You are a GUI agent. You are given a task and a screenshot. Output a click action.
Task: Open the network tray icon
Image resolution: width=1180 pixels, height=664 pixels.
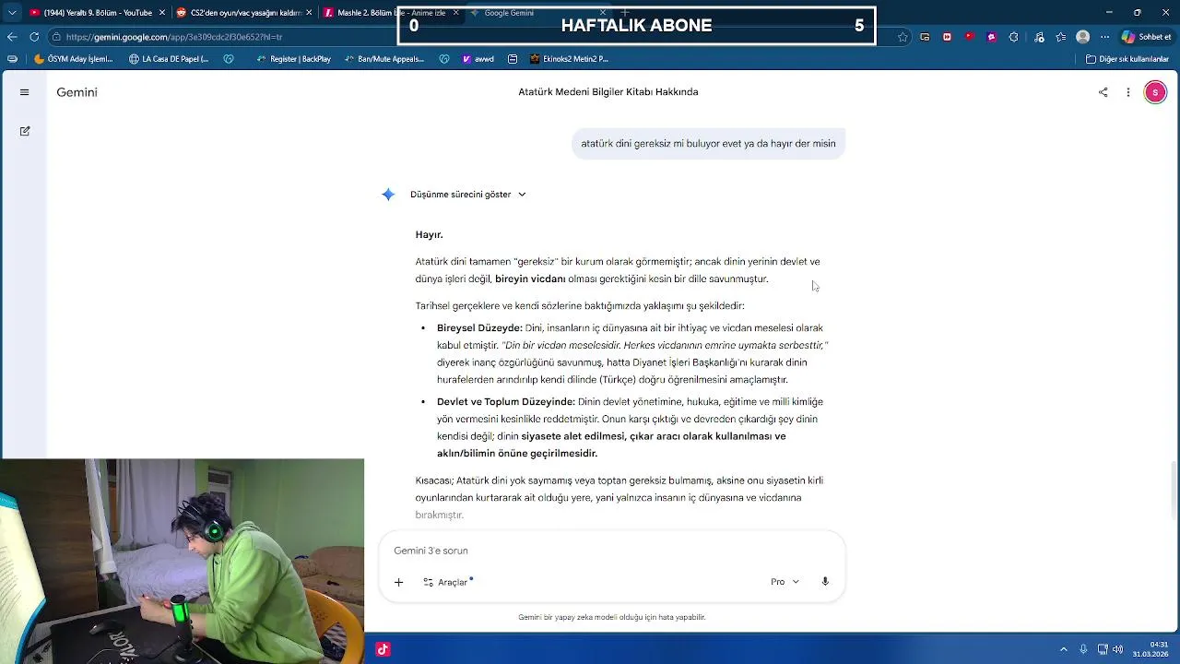tap(1103, 649)
